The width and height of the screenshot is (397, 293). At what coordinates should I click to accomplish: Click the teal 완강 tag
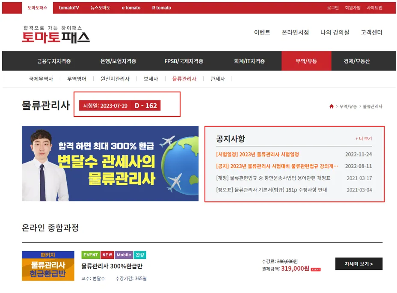(140, 255)
